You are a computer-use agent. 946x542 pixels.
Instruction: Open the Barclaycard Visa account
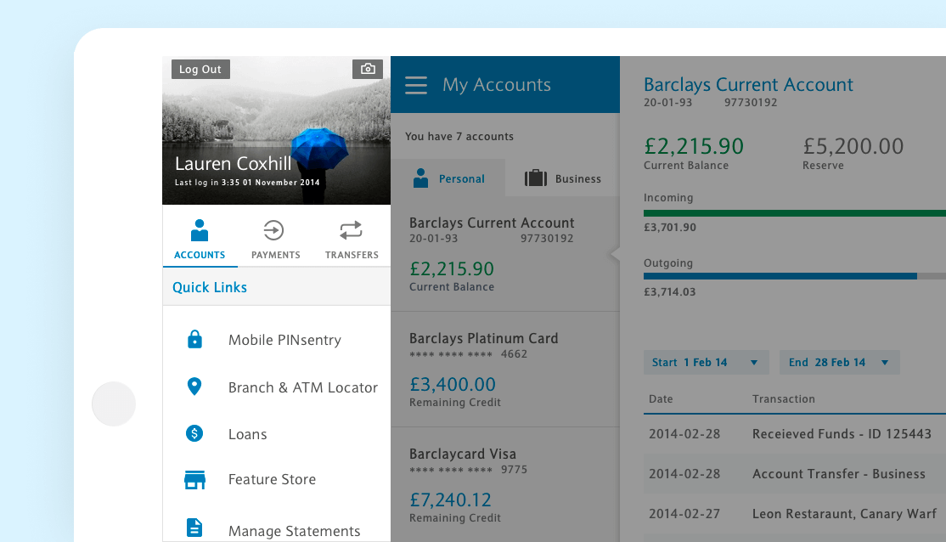504,484
